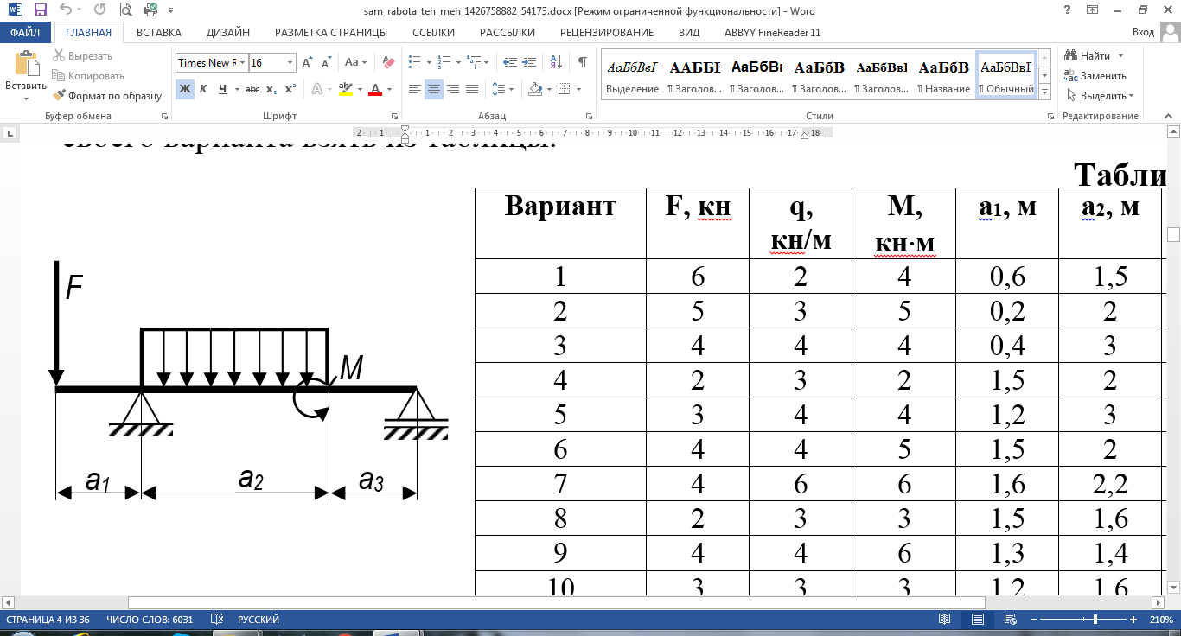Image resolution: width=1181 pixels, height=636 pixels.
Task: Click the proofing errors icon in status bar
Action: point(217,620)
